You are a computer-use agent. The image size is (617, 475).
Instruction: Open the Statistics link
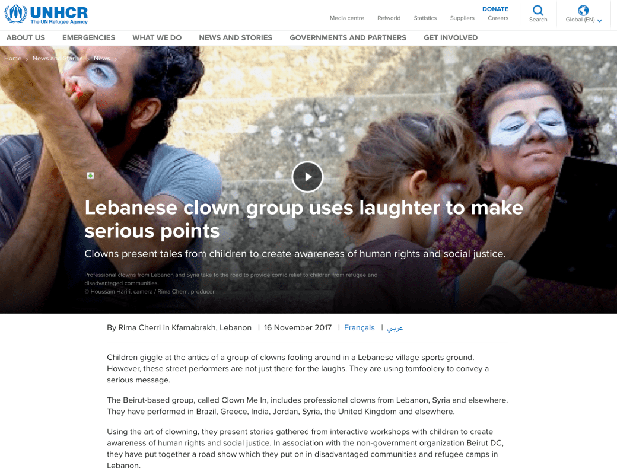point(425,18)
